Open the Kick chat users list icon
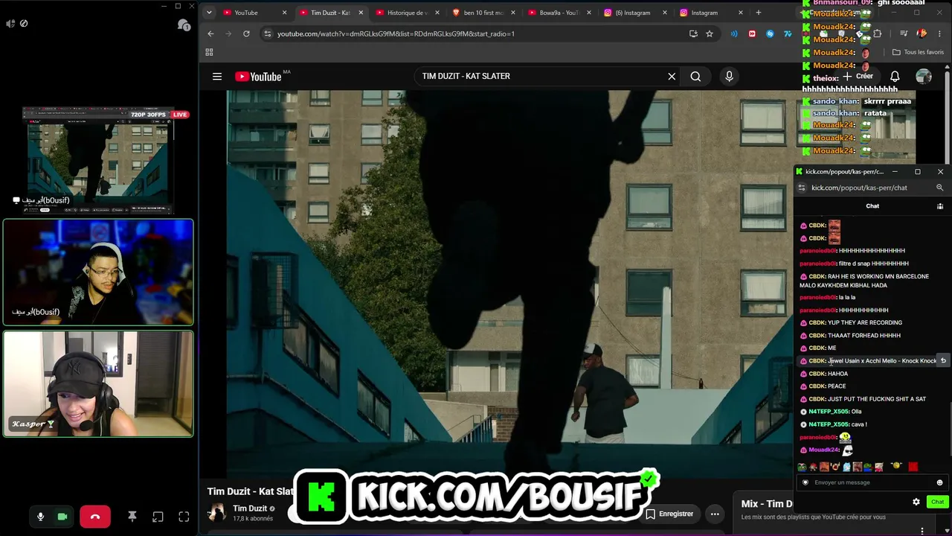 click(940, 206)
